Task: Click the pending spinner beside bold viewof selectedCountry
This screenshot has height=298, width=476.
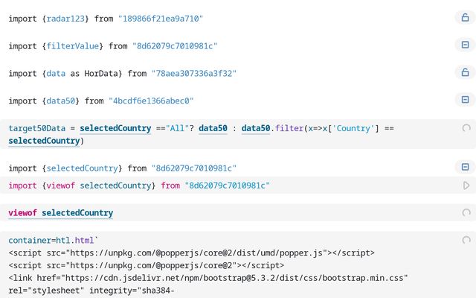Action: pos(466,213)
